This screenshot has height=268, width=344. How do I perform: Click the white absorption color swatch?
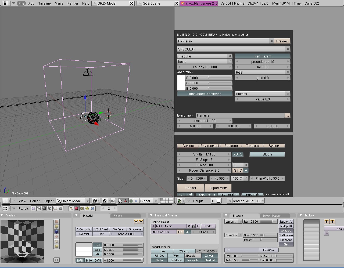[x=181, y=83]
